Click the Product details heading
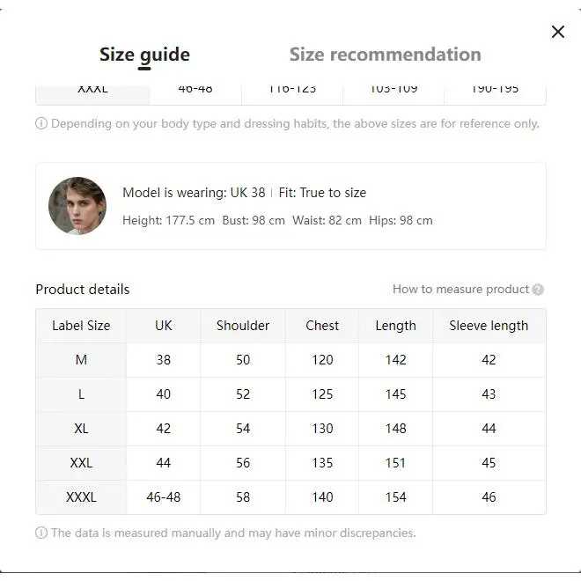Screen dimensions: 581x581 click(83, 290)
